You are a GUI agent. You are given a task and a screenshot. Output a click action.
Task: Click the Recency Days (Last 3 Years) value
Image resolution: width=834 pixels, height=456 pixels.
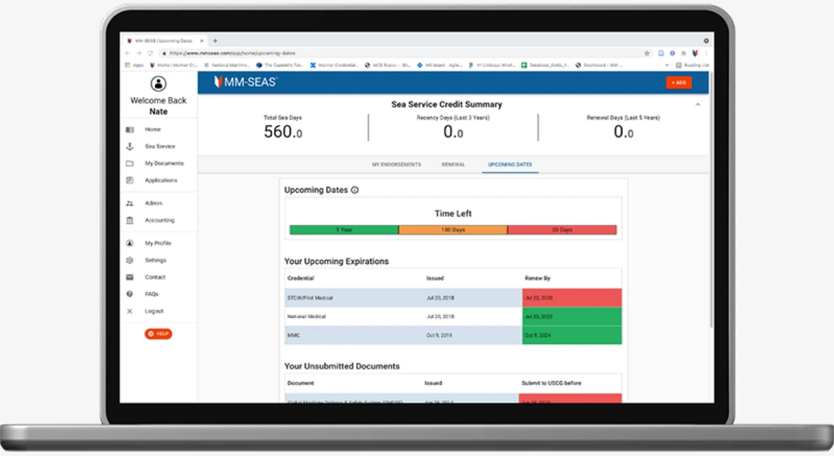tap(453, 132)
